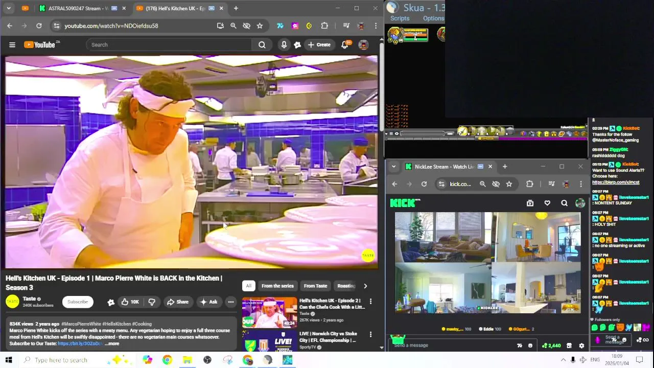Switch to ASTRAL5090247 Stream tab
Screen dimensions: 654x368
tap(78, 8)
